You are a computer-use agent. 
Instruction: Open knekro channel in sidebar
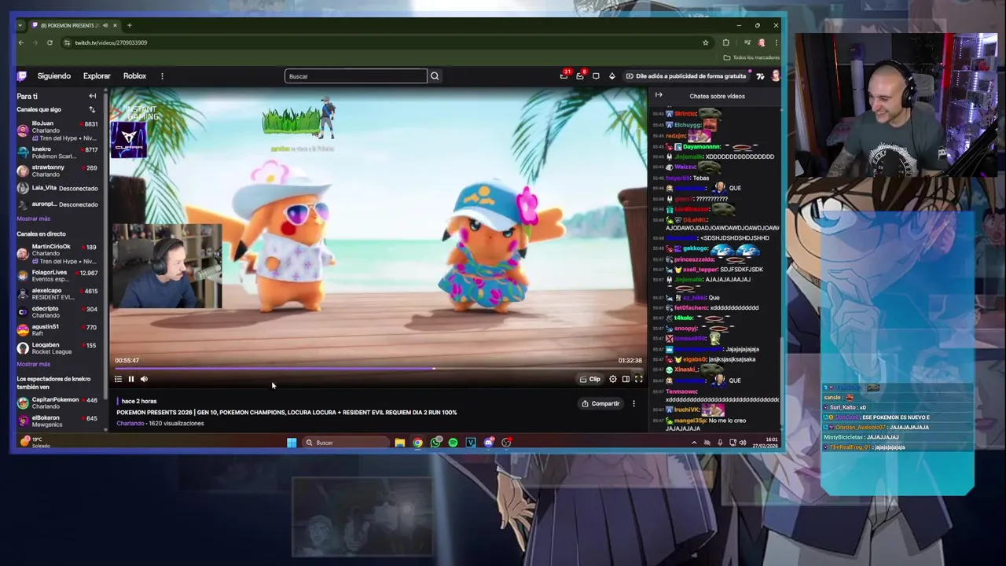57,153
